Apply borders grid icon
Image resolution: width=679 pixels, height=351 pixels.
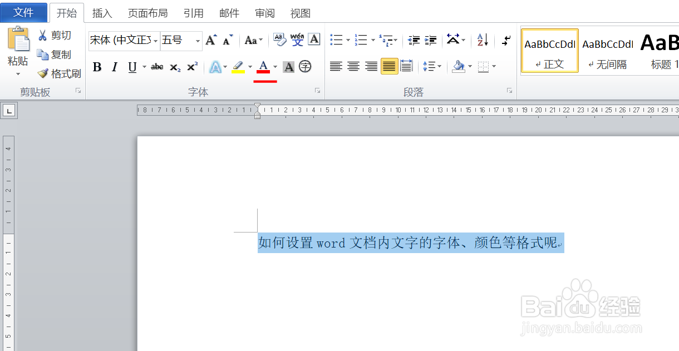pyautogui.click(x=483, y=67)
